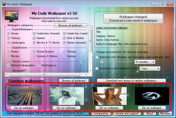Toggle ChanArchive Anime checkbox
The image size is (176, 118).
pos(8,52)
